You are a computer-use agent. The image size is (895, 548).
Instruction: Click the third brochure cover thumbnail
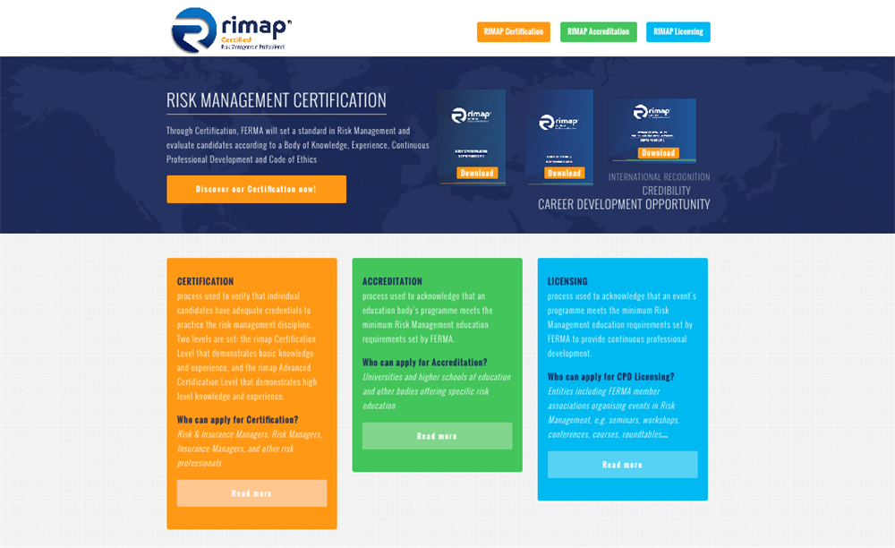pos(652,131)
